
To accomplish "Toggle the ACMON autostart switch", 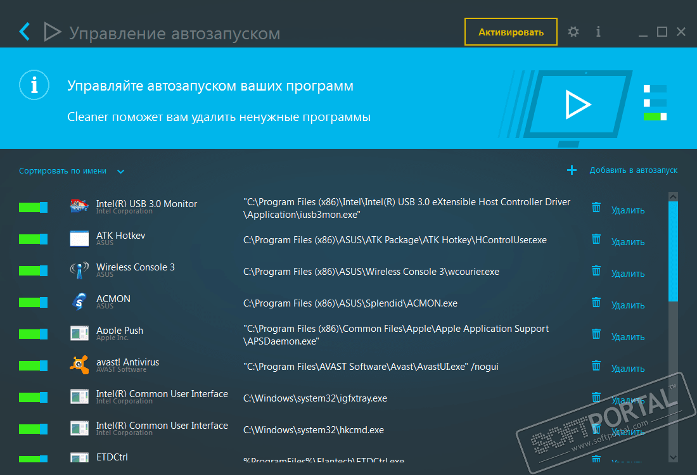I will [34, 303].
